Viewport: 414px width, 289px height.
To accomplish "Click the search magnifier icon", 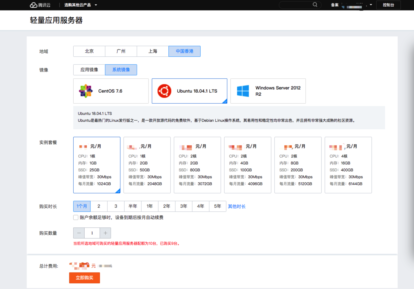I will (x=315, y=5).
